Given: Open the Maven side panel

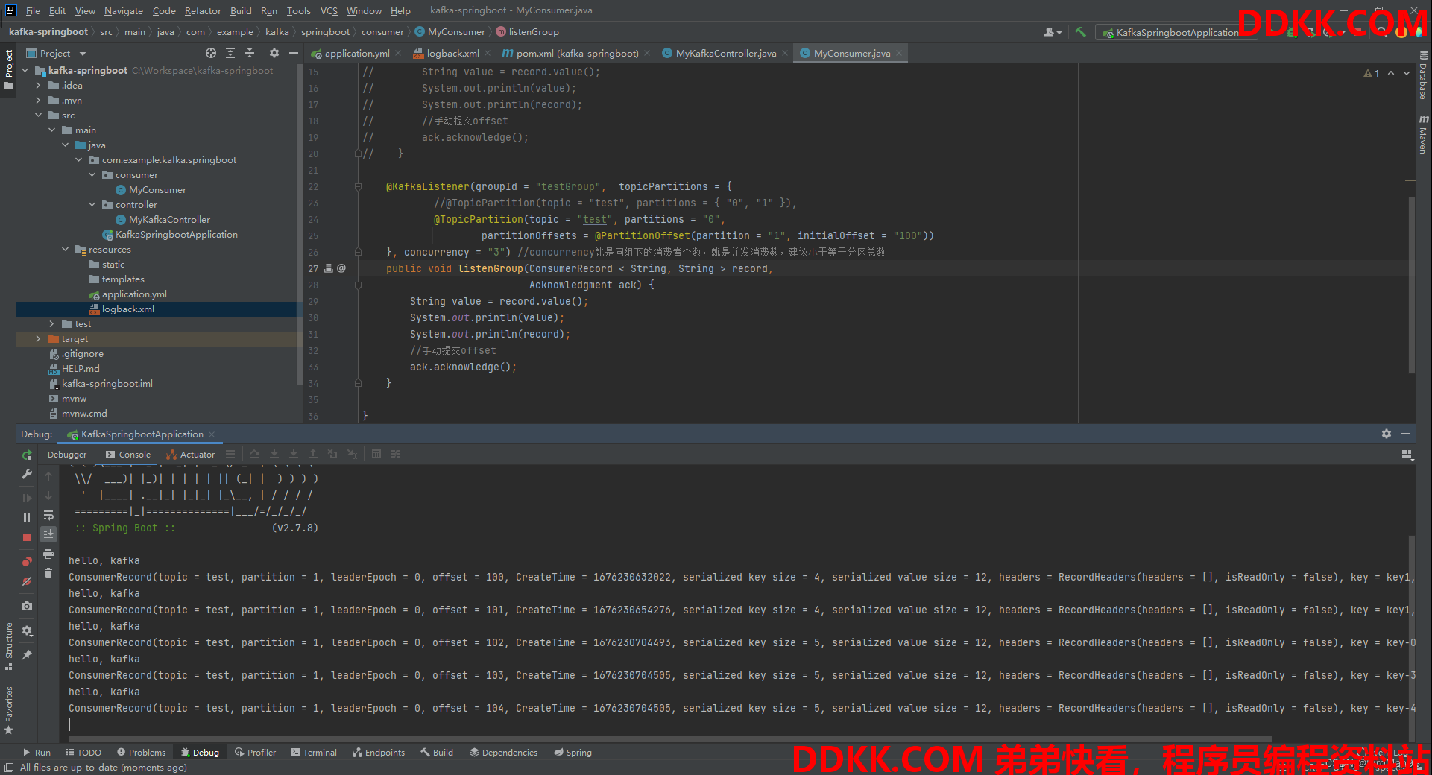Looking at the screenshot, I should [x=1423, y=135].
